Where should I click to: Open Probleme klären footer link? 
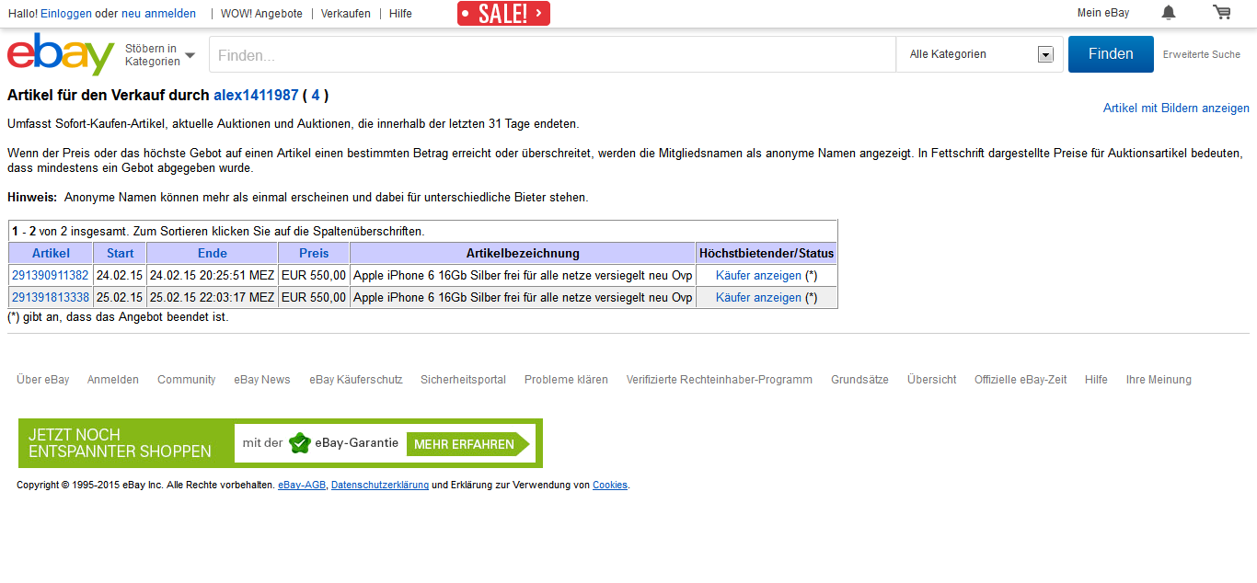pyautogui.click(x=566, y=380)
